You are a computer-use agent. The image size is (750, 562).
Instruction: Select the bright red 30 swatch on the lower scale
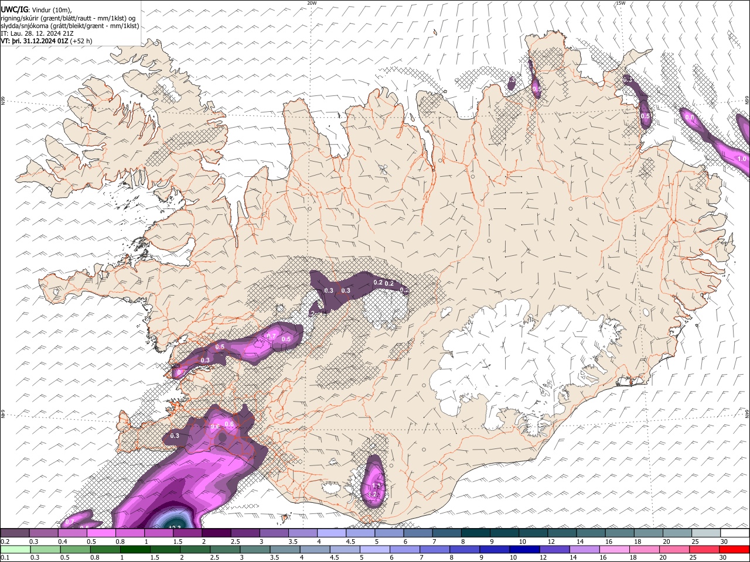click(x=734, y=549)
